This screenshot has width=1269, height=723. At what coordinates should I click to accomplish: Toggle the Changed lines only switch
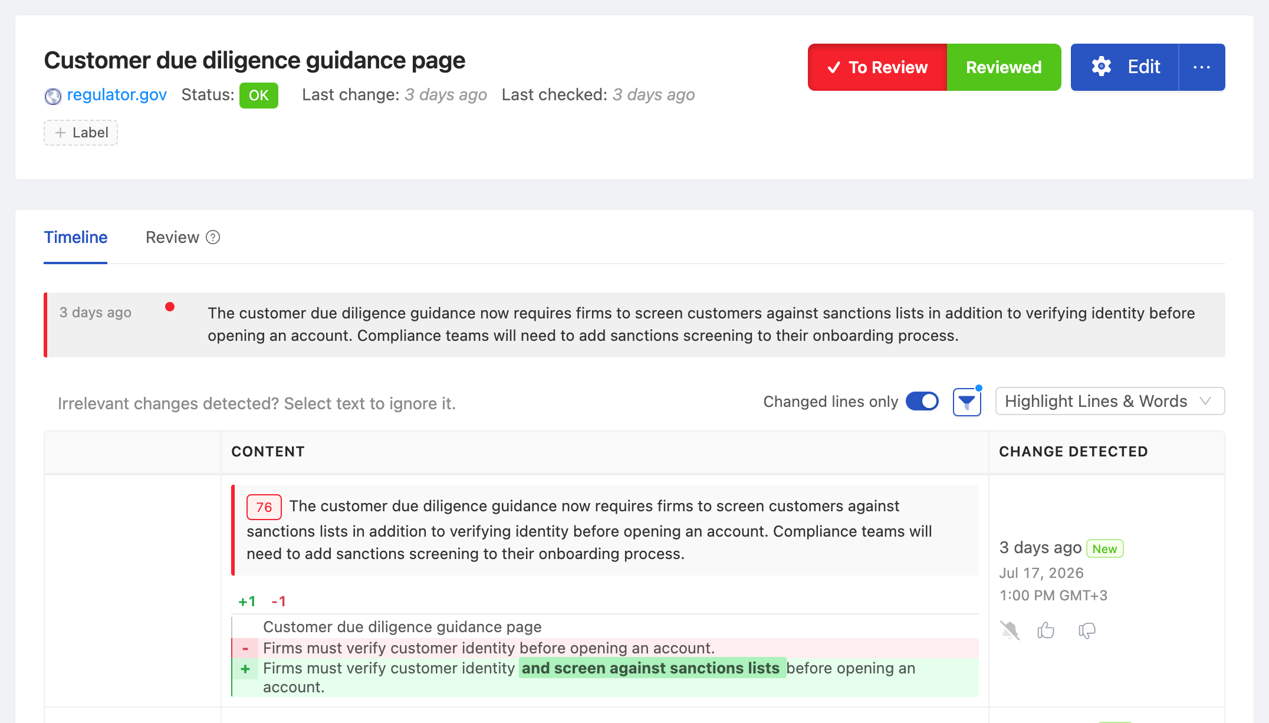[x=922, y=402]
